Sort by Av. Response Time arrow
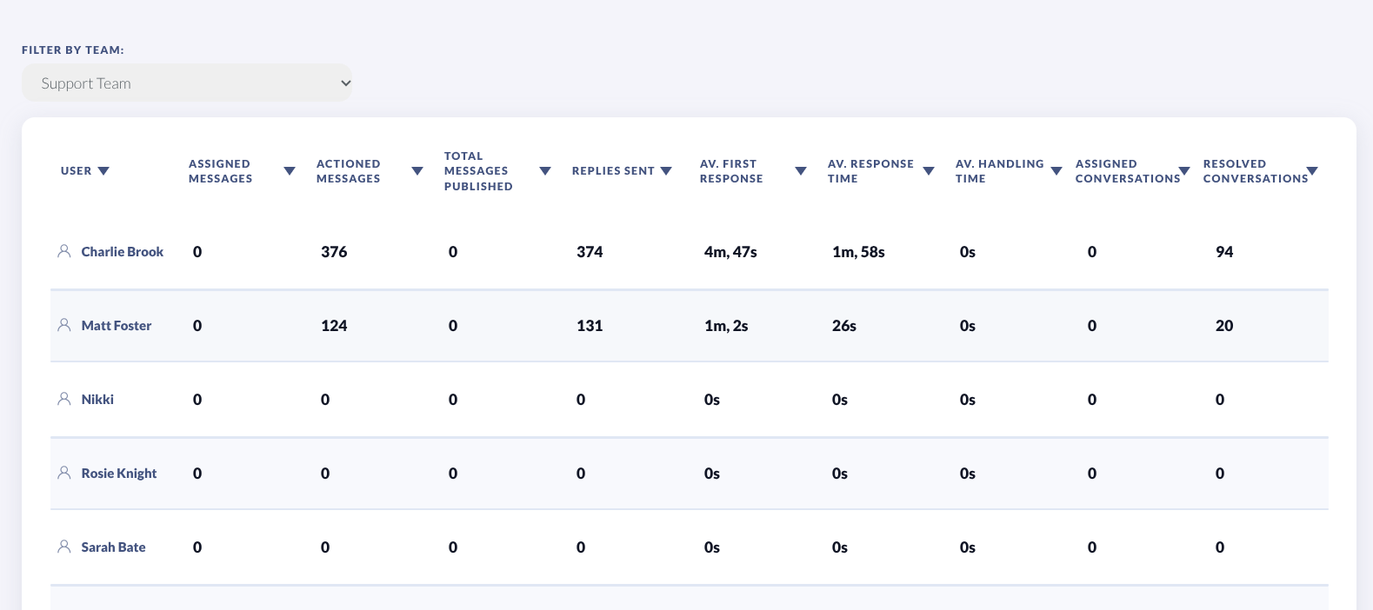This screenshot has height=610, width=1373. pos(929,171)
